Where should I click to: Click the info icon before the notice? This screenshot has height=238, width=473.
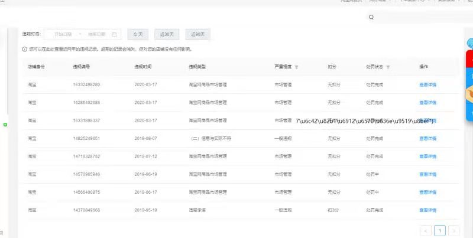(x=25, y=49)
